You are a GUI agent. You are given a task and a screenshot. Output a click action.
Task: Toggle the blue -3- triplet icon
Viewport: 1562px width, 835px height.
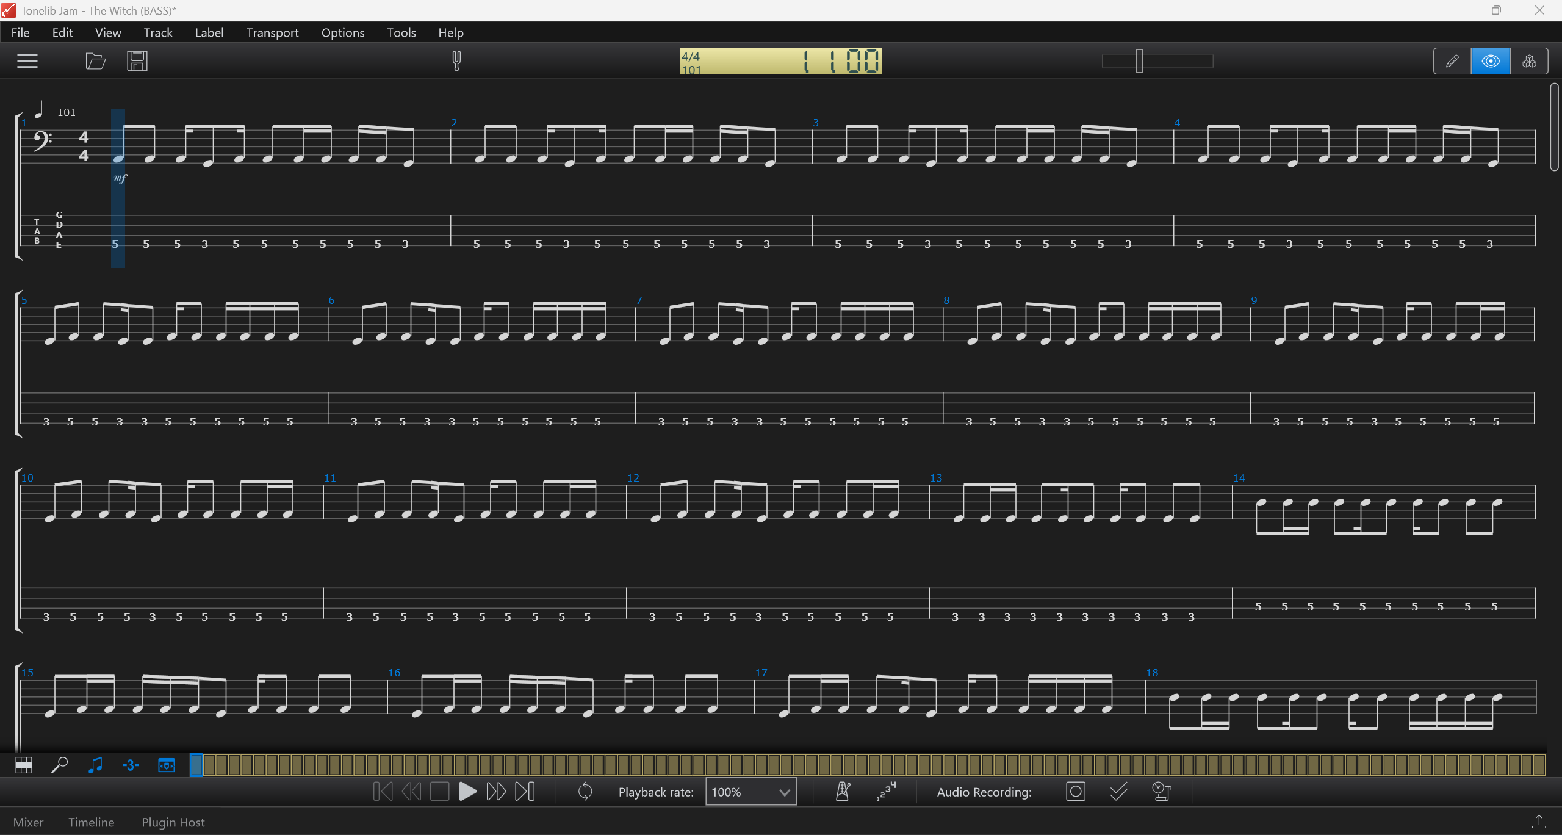[131, 765]
